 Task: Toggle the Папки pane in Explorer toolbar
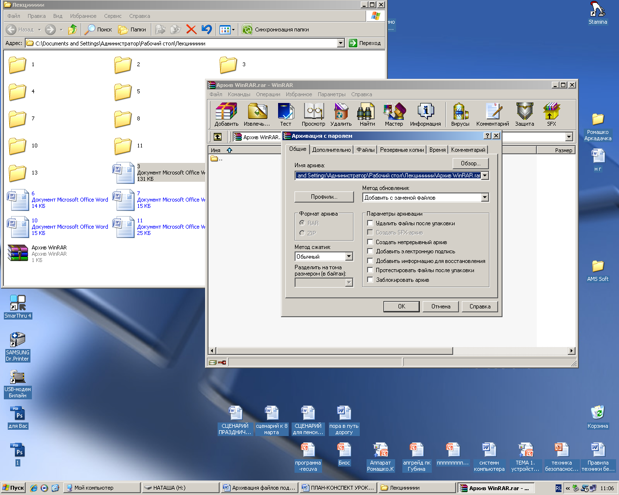(x=132, y=29)
